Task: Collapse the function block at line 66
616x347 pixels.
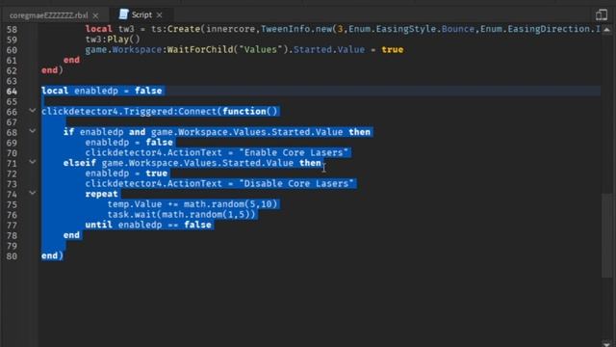Action: pos(33,111)
